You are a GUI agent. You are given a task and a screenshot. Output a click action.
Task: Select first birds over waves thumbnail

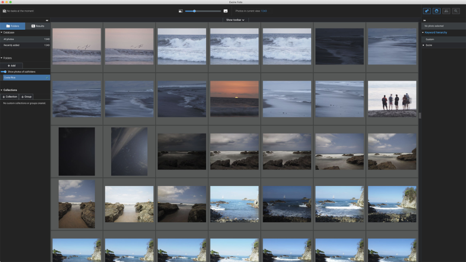76,46
